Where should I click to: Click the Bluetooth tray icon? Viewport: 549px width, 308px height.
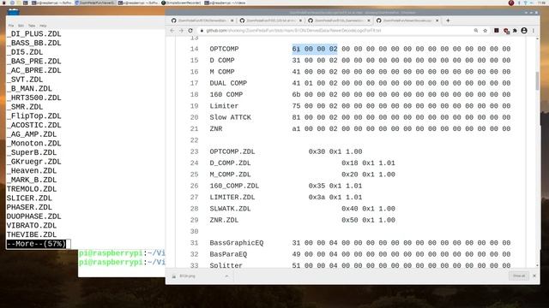519,3
